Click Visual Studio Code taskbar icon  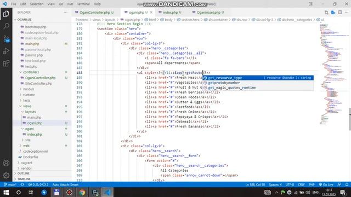click(x=107, y=192)
